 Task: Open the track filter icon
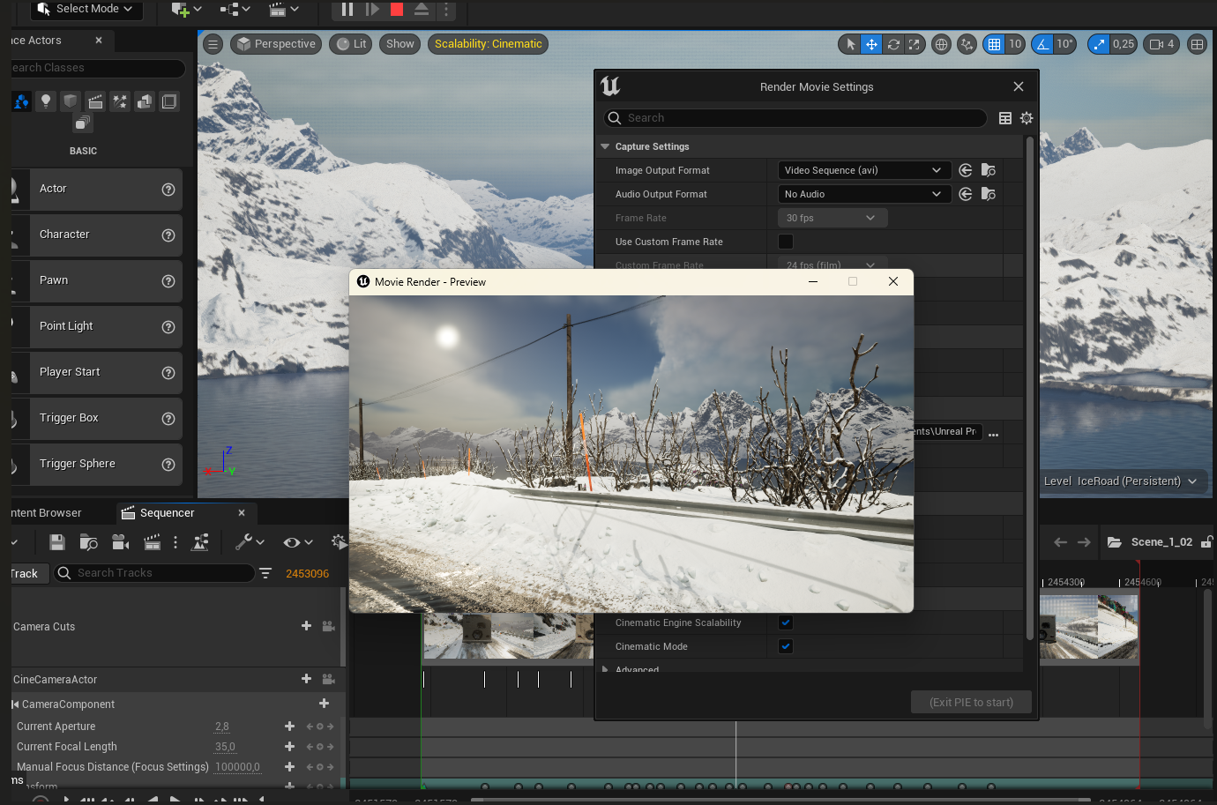265,573
